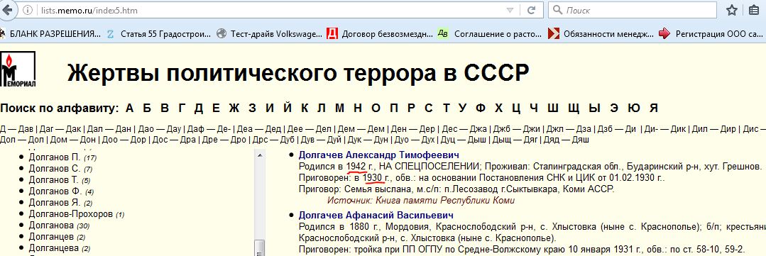The height and width of the screenshot is (256, 766).
Task: Click heading Жертвы политического террора в СССР
Action: coord(298,74)
